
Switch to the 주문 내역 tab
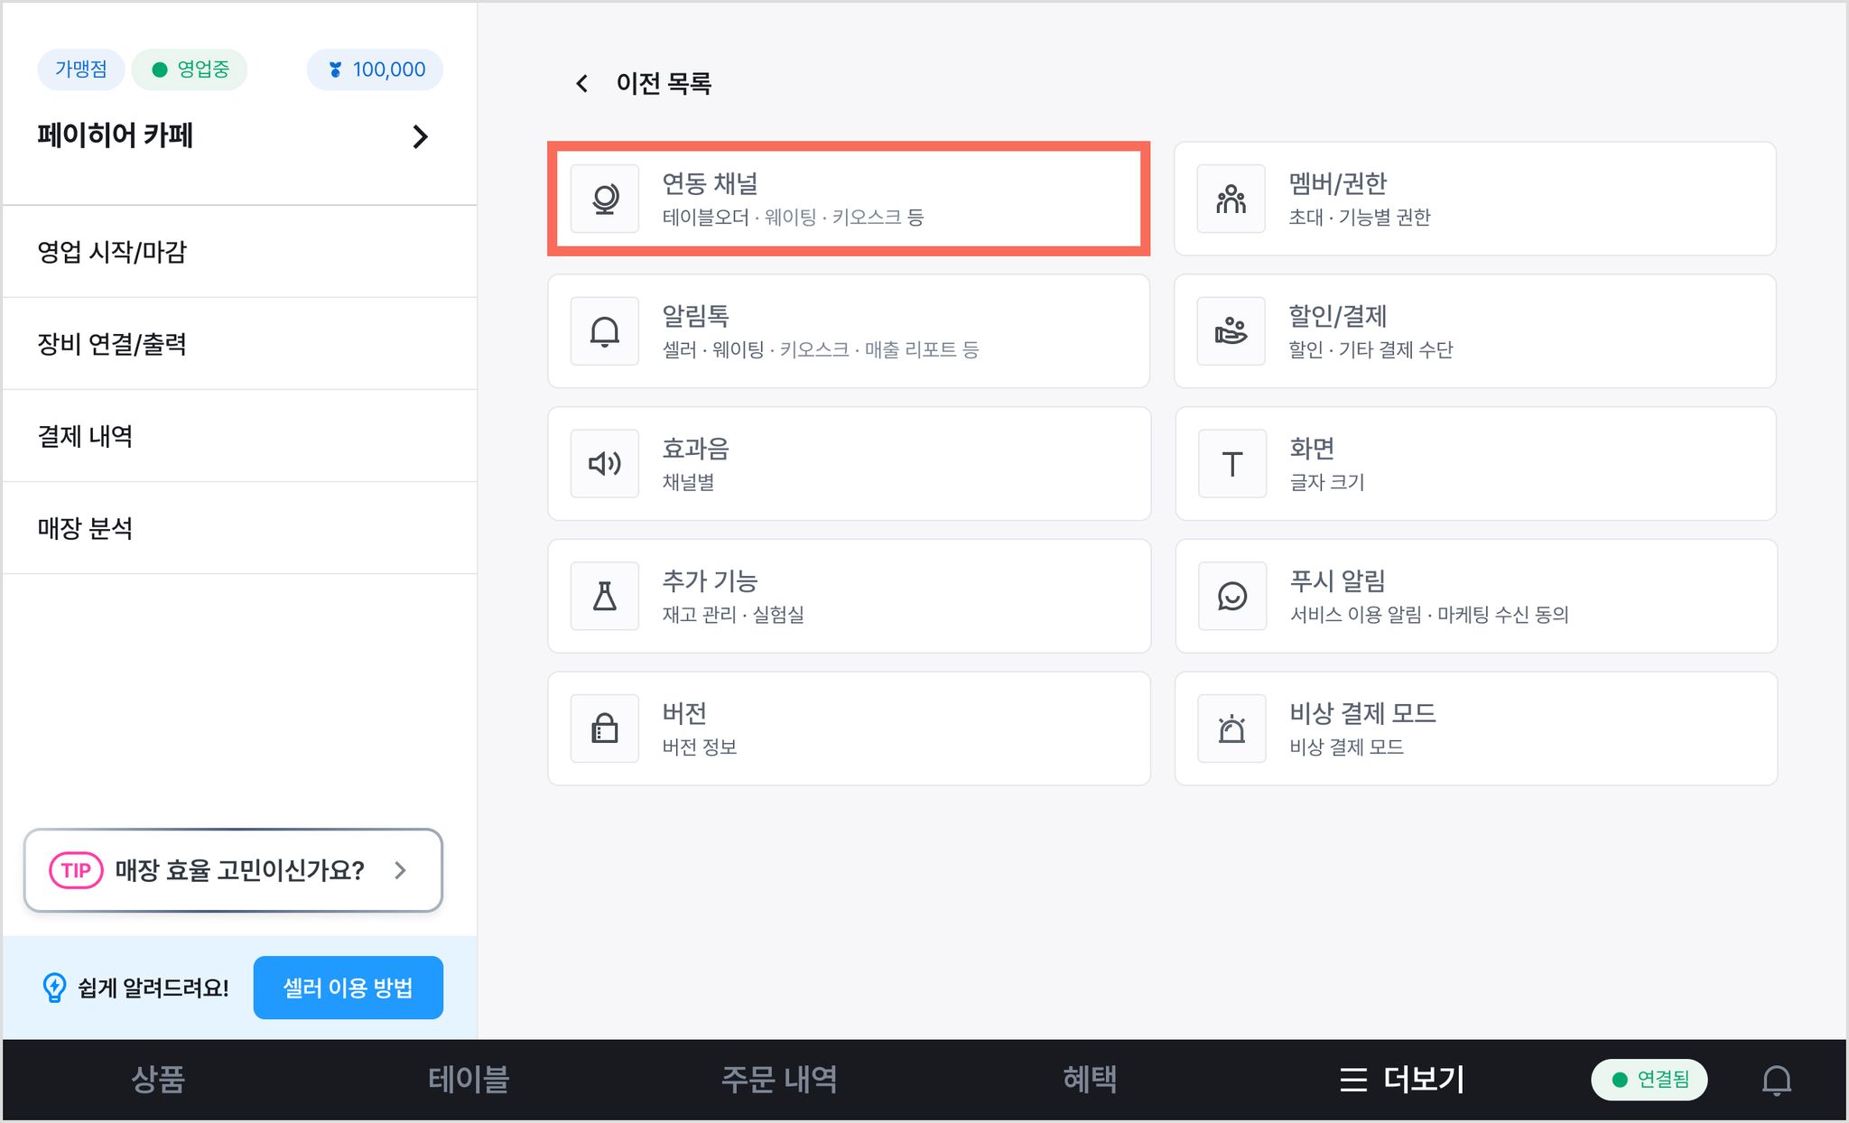[x=779, y=1080]
